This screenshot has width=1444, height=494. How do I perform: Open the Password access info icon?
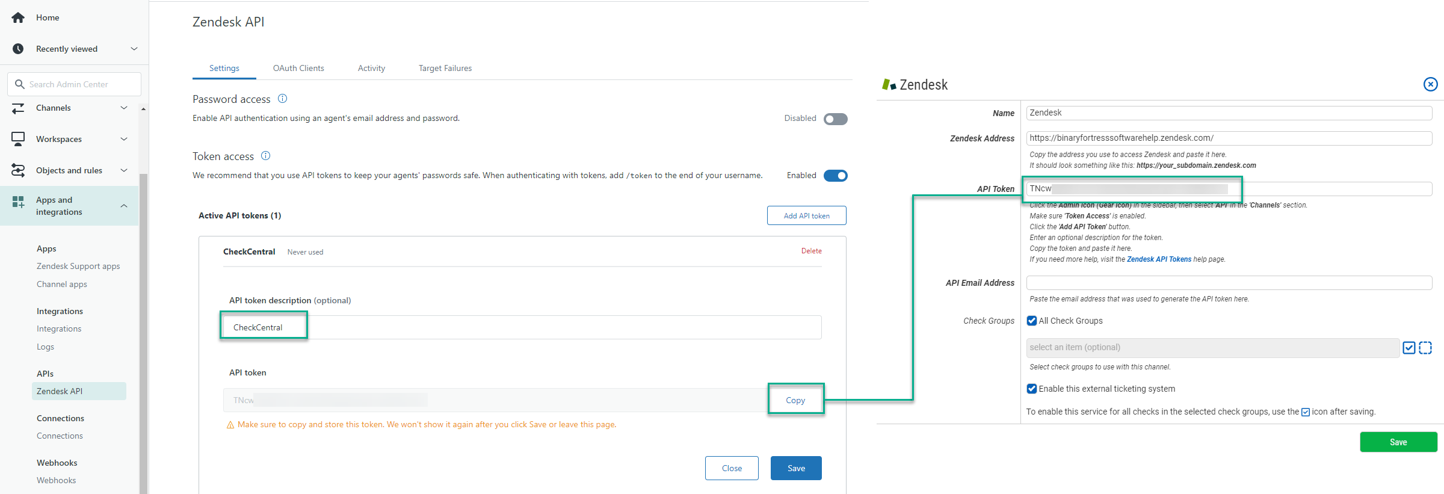(282, 99)
